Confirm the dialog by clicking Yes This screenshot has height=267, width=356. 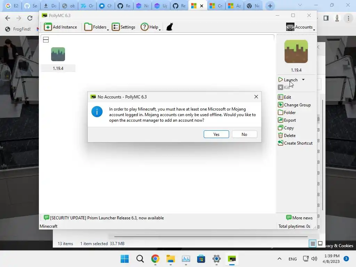pos(216,134)
